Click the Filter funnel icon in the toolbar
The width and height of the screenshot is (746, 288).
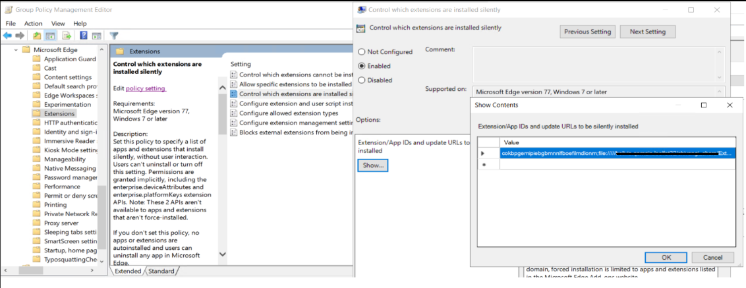point(114,36)
